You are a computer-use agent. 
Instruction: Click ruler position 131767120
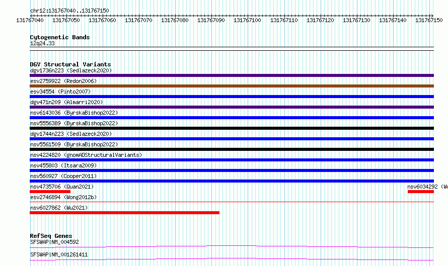[320, 20]
